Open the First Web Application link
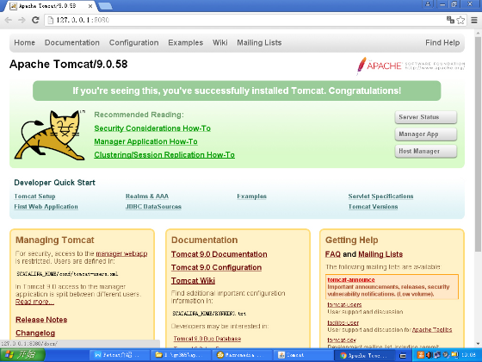Screen dimensions: 482x362 click(x=46, y=207)
